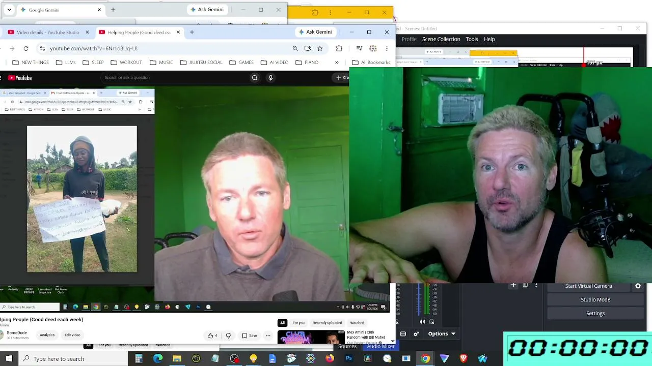Open Windows Start menu
This screenshot has width=652, height=366.
pyautogui.click(x=9, y=358)
